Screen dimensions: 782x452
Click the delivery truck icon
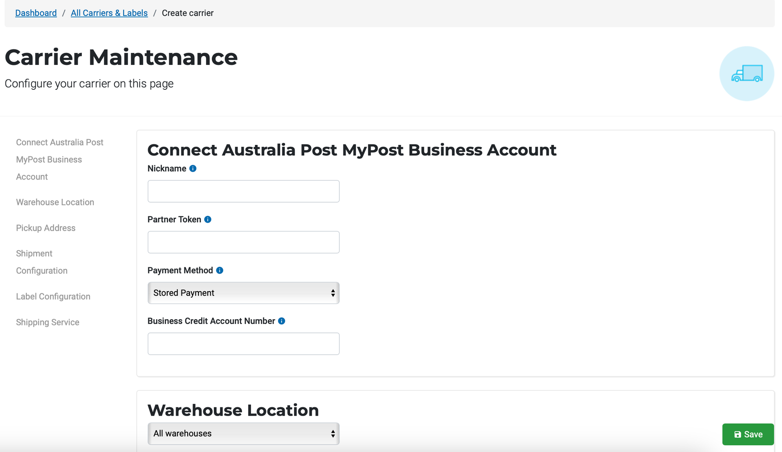pyautogui.click(x=747, y=74)
